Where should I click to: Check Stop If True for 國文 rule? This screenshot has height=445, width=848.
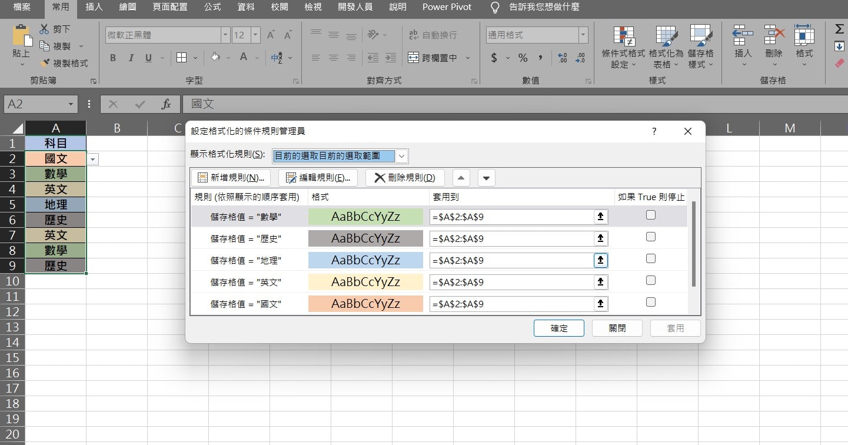pos(650,302)
